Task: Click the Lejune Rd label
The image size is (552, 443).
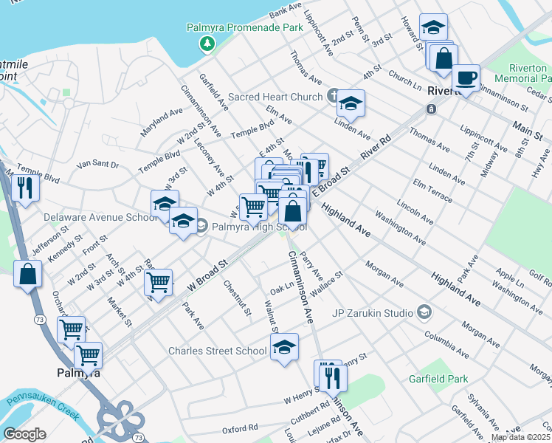Action: coord(324,426)
